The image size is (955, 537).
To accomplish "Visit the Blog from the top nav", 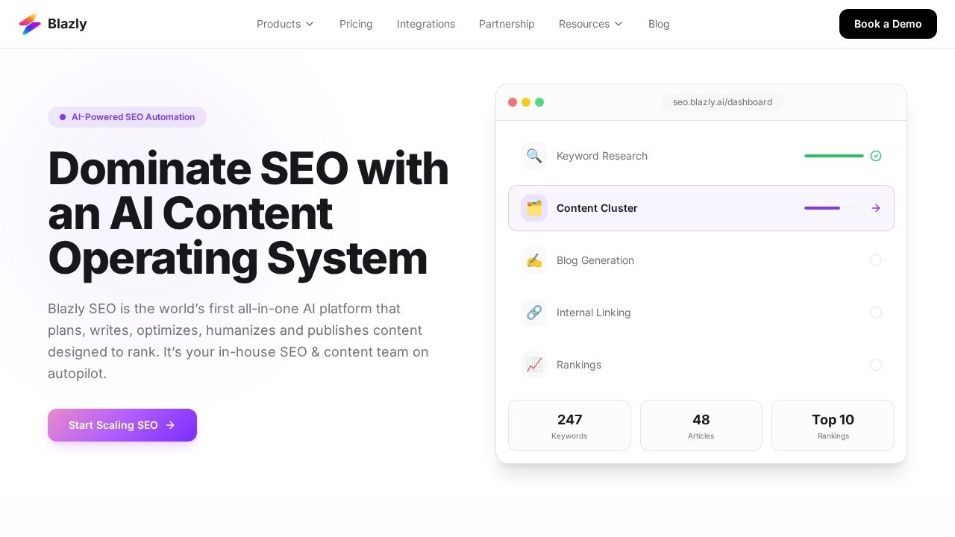I will (659, 24).
